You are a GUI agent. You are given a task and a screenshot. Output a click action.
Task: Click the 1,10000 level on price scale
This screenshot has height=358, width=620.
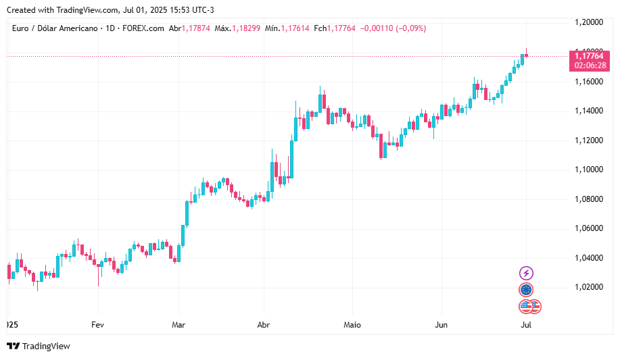pyautogui.click(x=588, y=170)
